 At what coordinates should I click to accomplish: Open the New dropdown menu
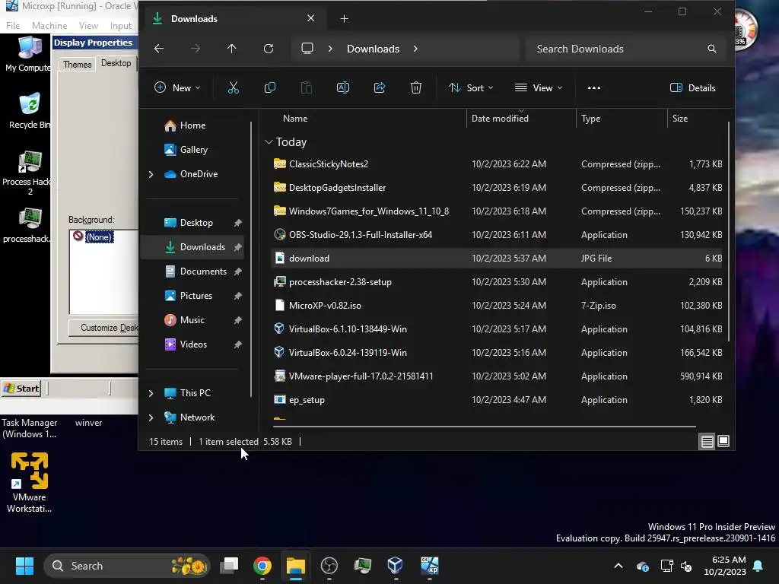coord(177,88)
